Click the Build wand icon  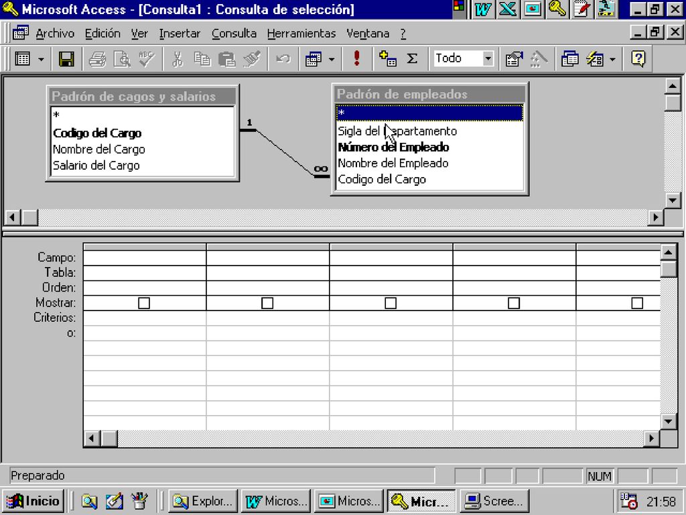[539, 59]
